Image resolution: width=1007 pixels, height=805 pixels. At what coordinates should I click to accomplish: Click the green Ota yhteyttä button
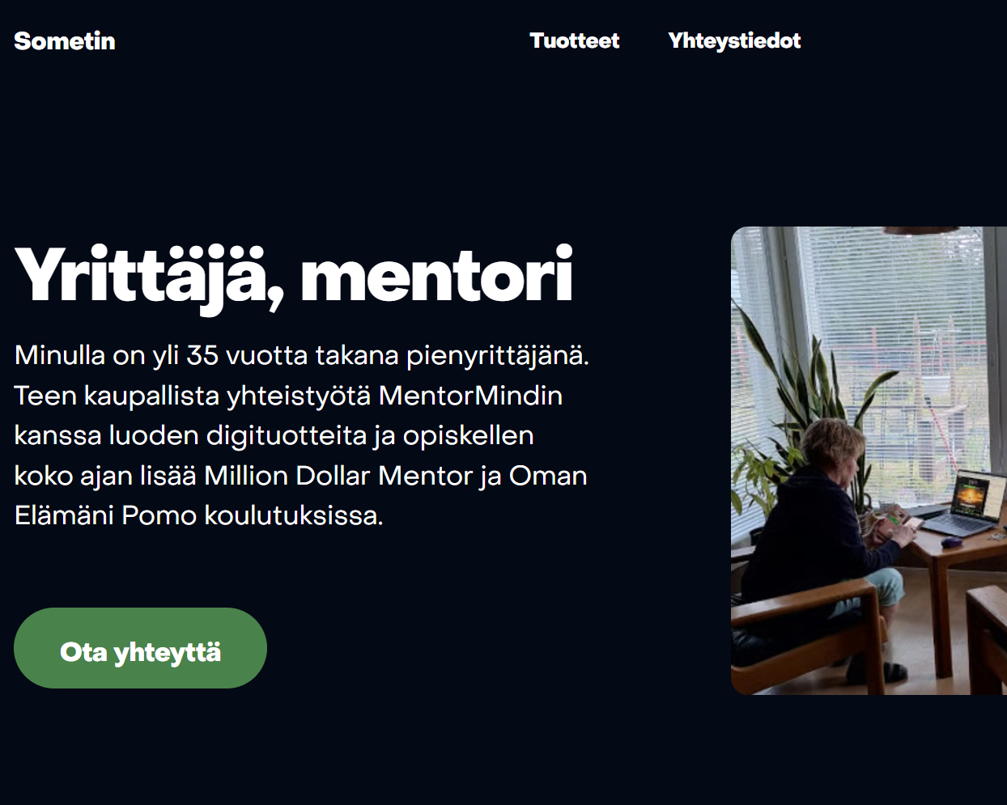(x=140, y=648)
